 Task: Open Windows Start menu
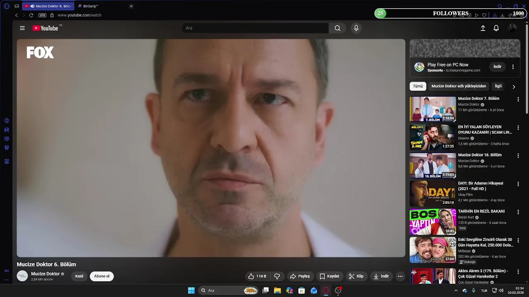[x=191, y=290]
